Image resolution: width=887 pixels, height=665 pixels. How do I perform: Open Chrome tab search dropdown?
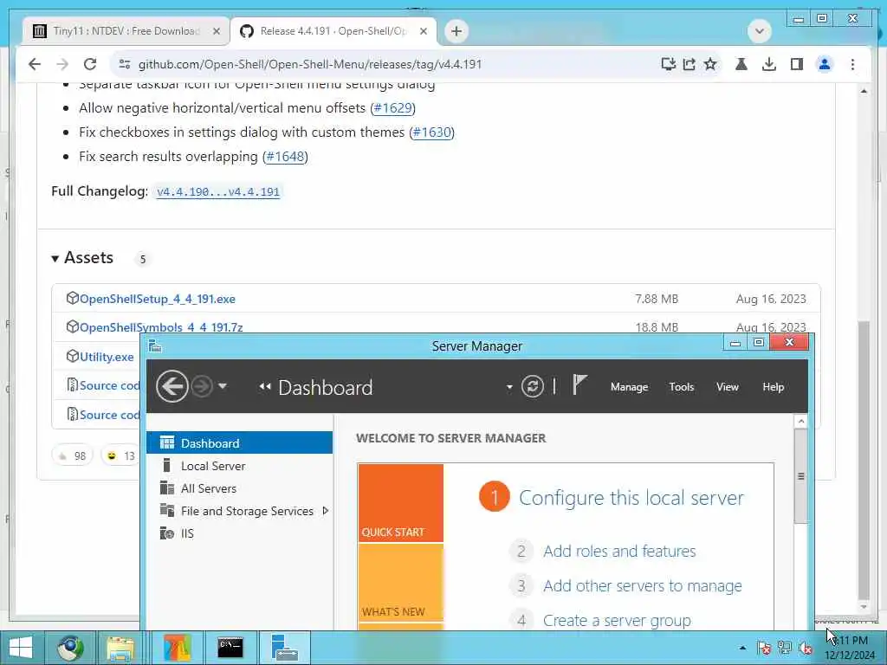(759, 31)
